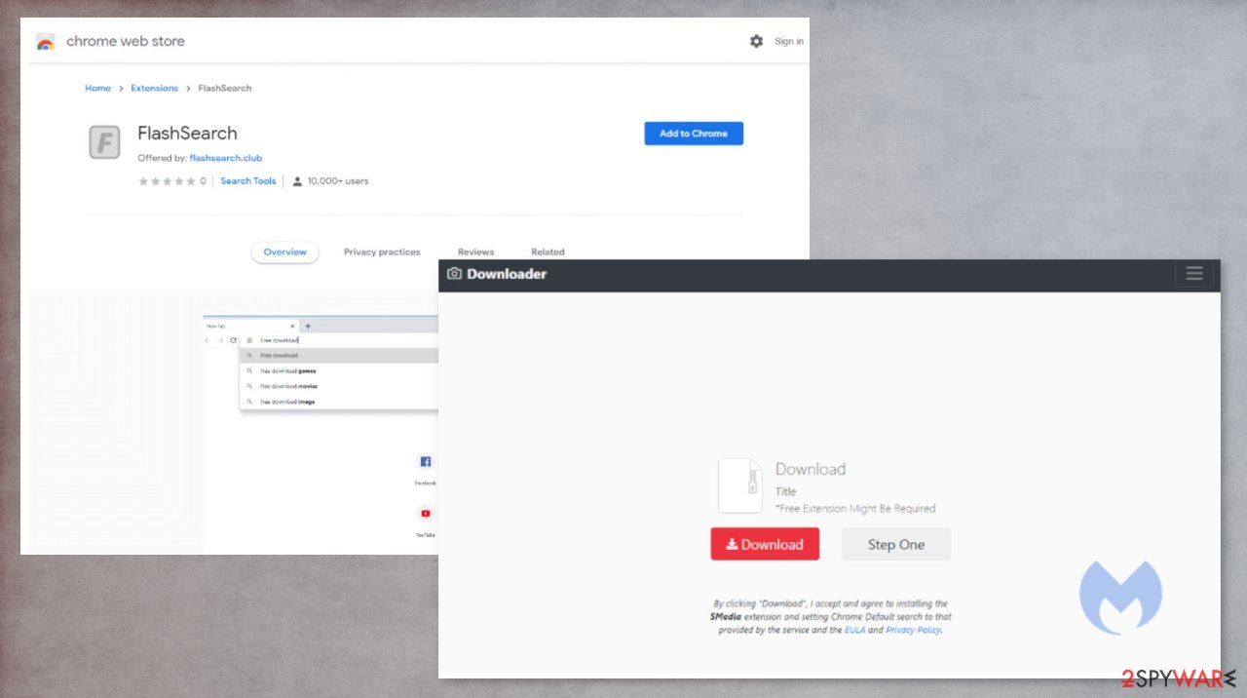Close the New Tab in the preview

(292, 326)
